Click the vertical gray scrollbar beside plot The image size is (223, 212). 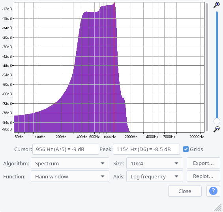pos(207,67)
